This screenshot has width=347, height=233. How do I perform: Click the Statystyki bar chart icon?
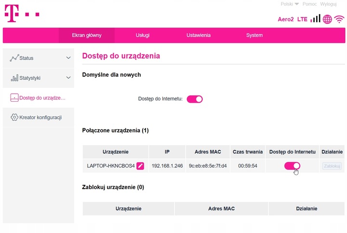14,78
